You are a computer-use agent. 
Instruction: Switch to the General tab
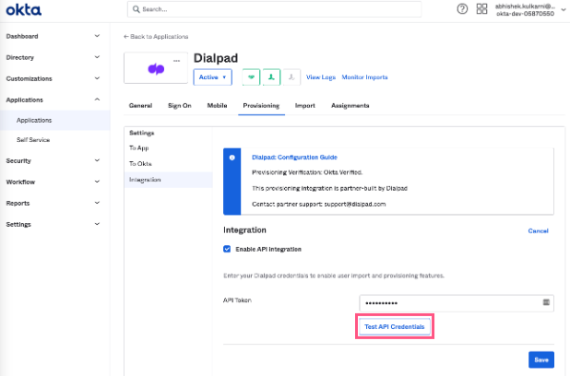tap(140, 106)
